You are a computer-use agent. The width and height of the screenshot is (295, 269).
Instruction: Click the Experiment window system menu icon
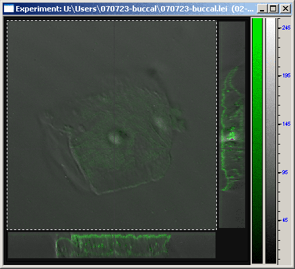point(9,9)
